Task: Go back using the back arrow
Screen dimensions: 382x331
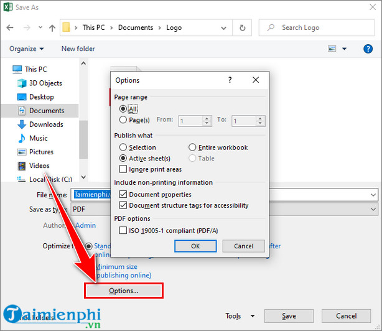Action: point(10,28)
